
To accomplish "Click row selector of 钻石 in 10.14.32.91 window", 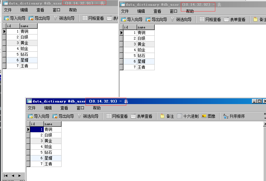I will [4, 55].
